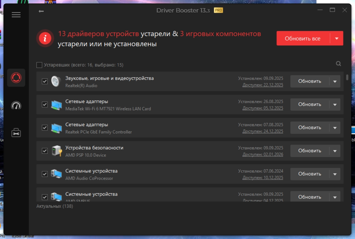This screenshot has width=355, height=239.
Task: Expand the Актуальных (138) section
Action: pyautogui.click(x=55, y=206)
